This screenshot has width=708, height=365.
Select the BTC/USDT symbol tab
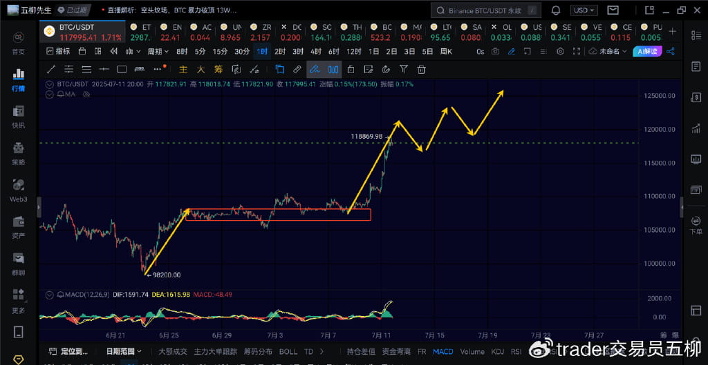(82, 31)
